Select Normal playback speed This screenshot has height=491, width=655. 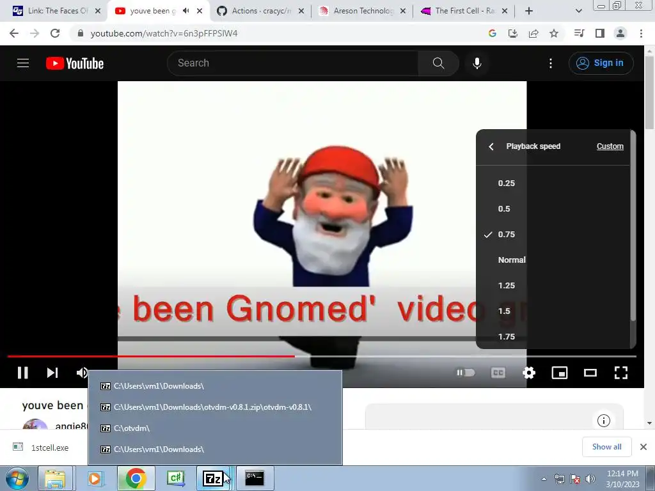(x=553, y=260)
